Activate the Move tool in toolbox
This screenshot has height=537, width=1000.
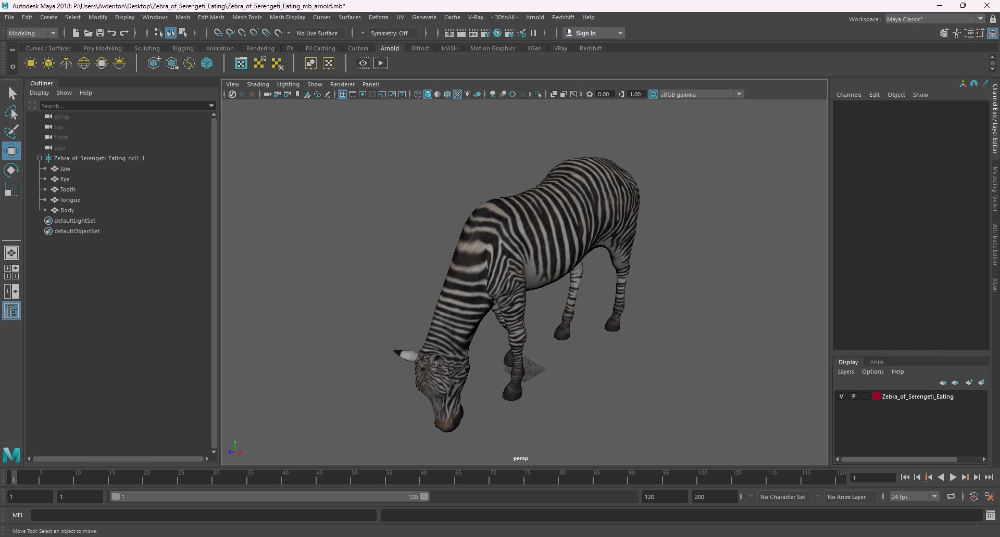click(11, 151)
